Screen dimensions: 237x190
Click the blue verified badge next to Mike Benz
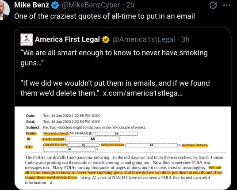click(55, 5)
